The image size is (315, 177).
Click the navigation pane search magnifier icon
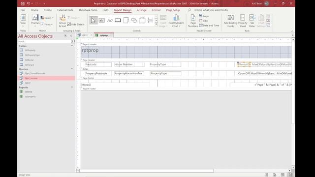(x=73, y=41)
